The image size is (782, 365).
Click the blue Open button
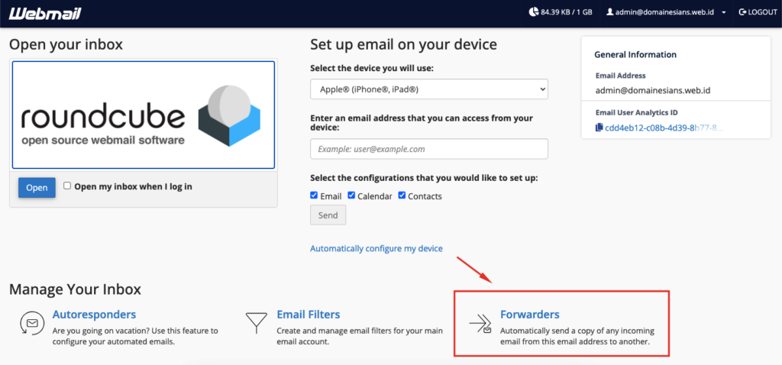(37, 188)
